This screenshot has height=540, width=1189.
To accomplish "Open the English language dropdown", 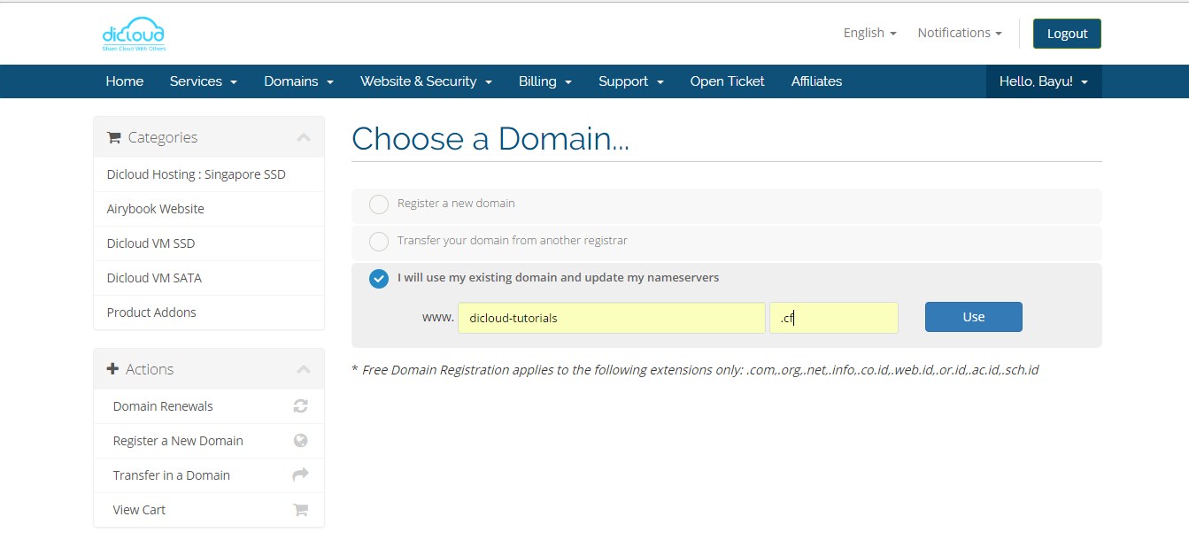I will click(869, 33).
